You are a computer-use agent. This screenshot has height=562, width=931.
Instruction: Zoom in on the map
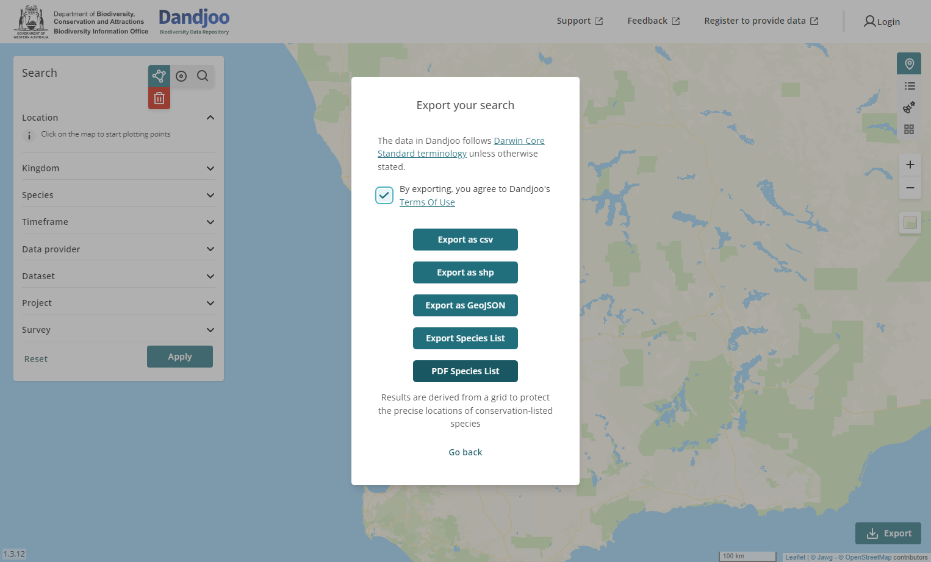point(910,165)
